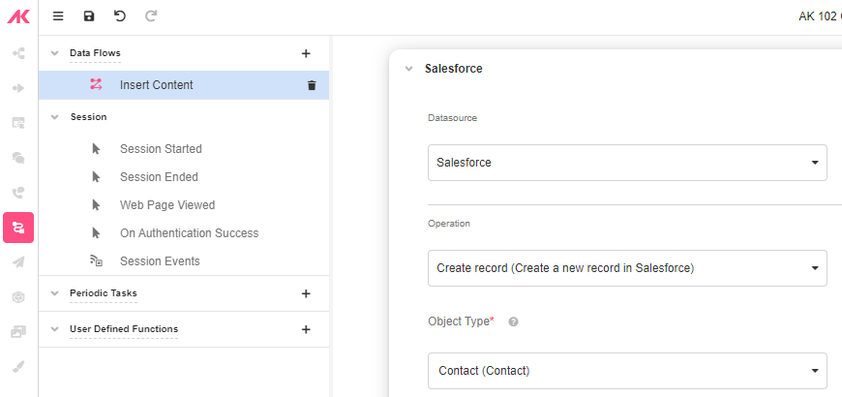This screenshot has height=397, width=842.
Task: Save with the floppy disk icon
Action: click(89, 16)
